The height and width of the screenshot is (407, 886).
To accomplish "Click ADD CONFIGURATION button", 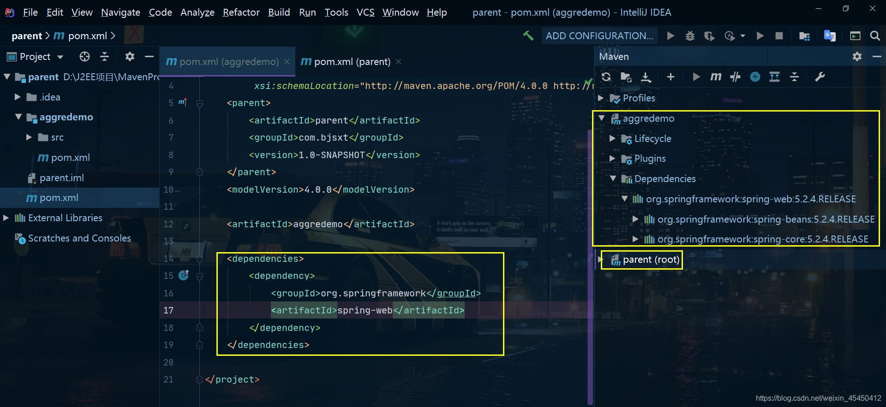I will point(599,35).
